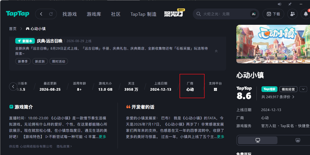Open the 隐私政策 link
This screenshot has width=310, height=155.
point(64,146)
